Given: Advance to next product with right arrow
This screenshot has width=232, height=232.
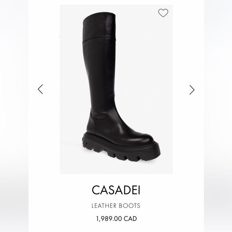Looking at the screenshot, I should (x=192, y=90).
